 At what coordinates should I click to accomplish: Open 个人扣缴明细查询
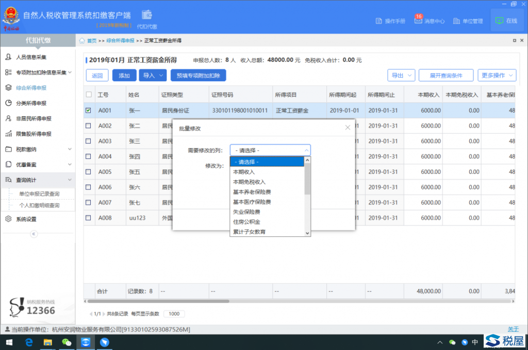tap(39, 205)
